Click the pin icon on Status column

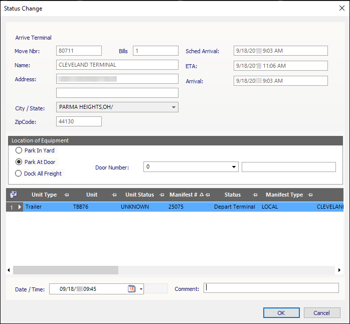255,195
